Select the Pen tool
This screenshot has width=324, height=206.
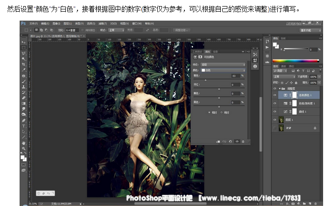click(23, 120)
